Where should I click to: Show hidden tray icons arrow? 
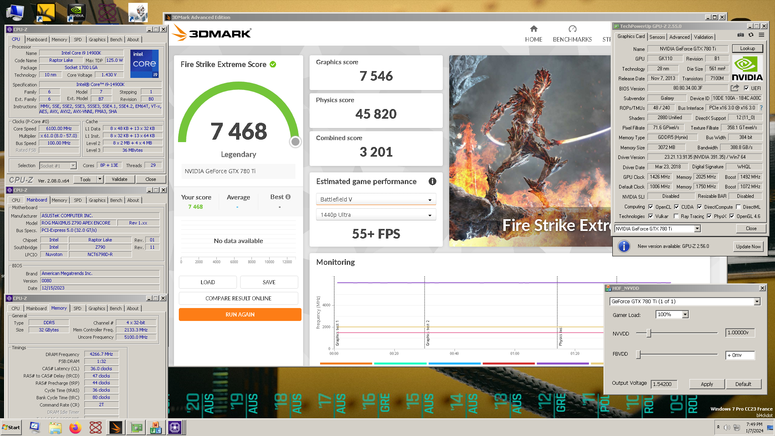click(718, 427)
